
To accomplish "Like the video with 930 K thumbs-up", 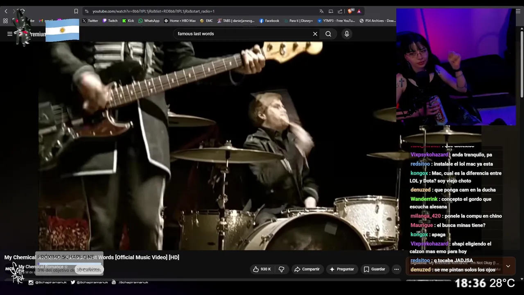I will pyautogui.click(x=262, y=269).
